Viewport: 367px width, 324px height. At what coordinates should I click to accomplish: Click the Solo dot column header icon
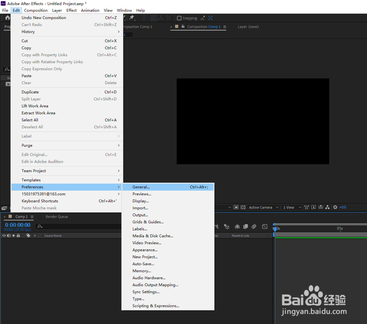(x=14, y=236)
